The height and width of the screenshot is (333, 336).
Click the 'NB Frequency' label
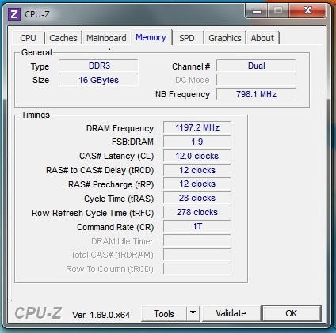click(x=182, y=94)
